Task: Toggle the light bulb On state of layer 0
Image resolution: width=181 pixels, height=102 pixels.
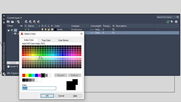Action: tap(42, 29)
